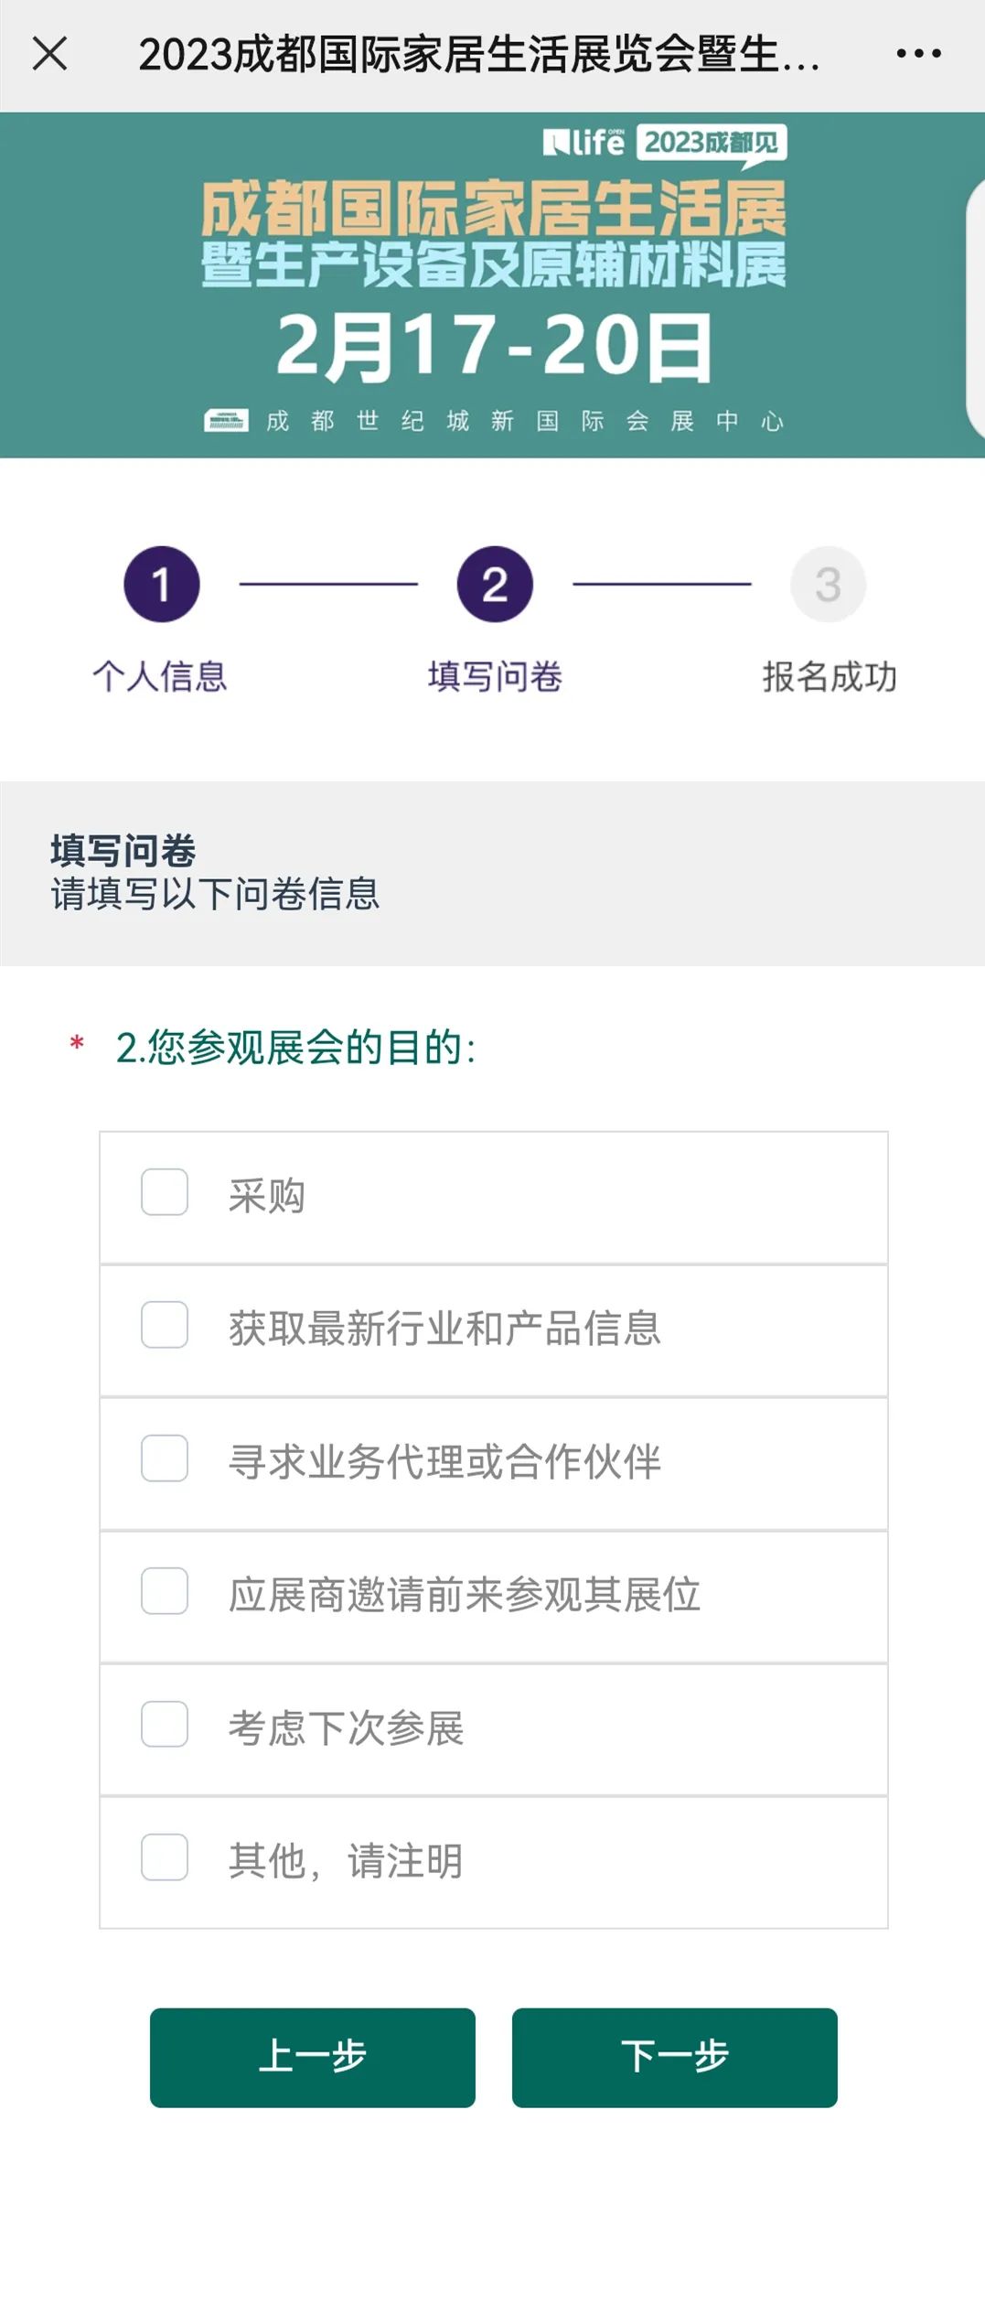Screen dimensions: 985x2303
Task: Tap the page title 2023成都国际家居生活展览会
Action: click(479, 54)
